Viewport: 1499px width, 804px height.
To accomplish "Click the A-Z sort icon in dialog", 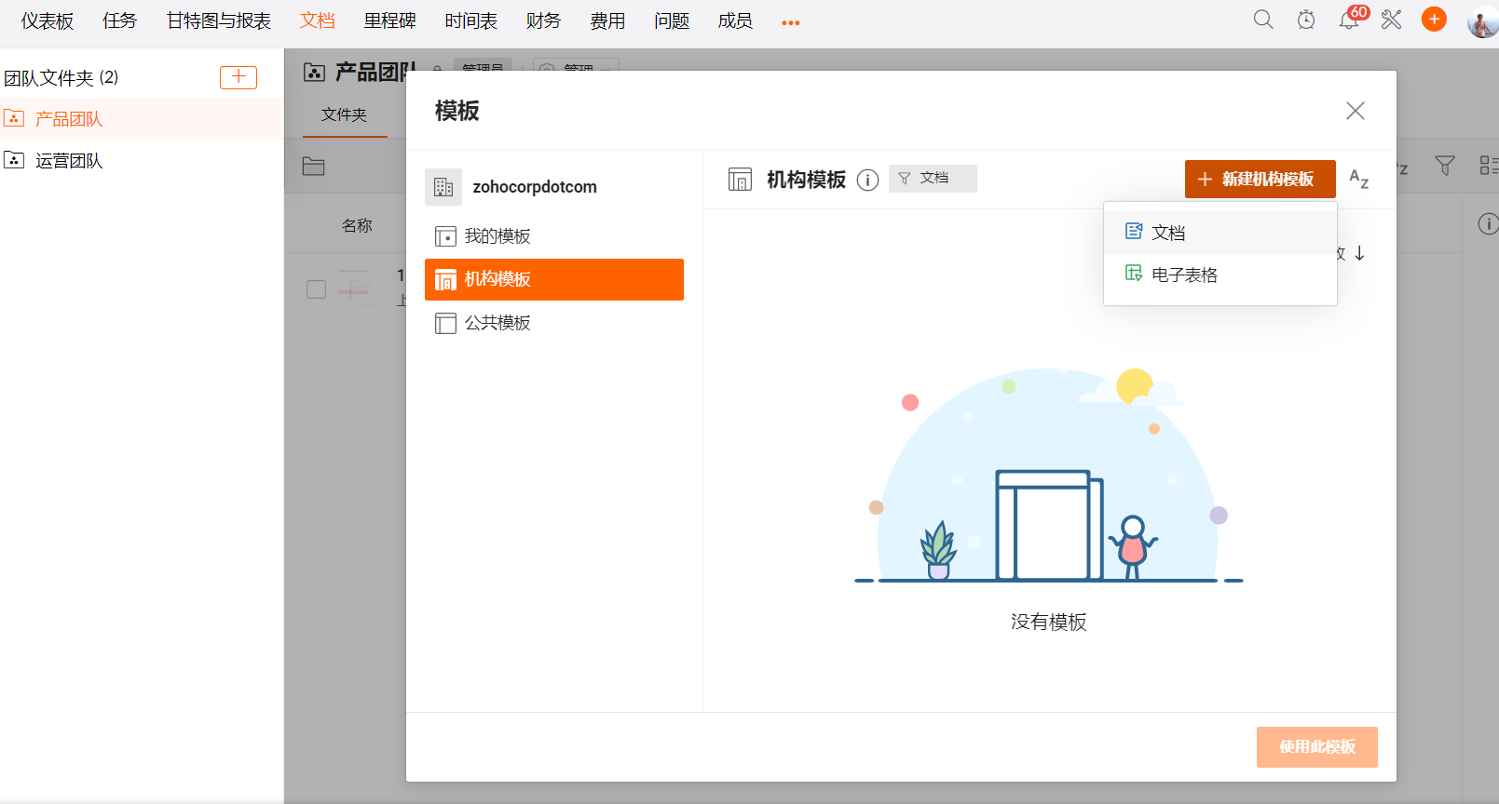I will coord(1358,180).
